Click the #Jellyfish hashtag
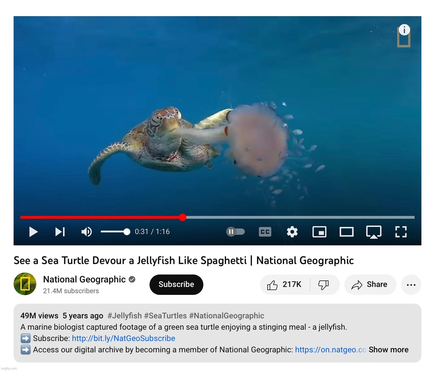 click(x=125, y=316)
